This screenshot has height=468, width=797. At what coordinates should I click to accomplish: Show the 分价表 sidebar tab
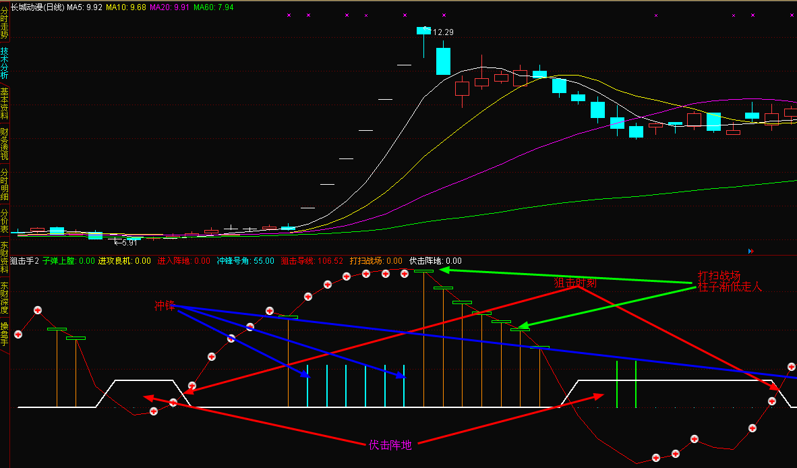pyautogui.click(x=5, y=221)
